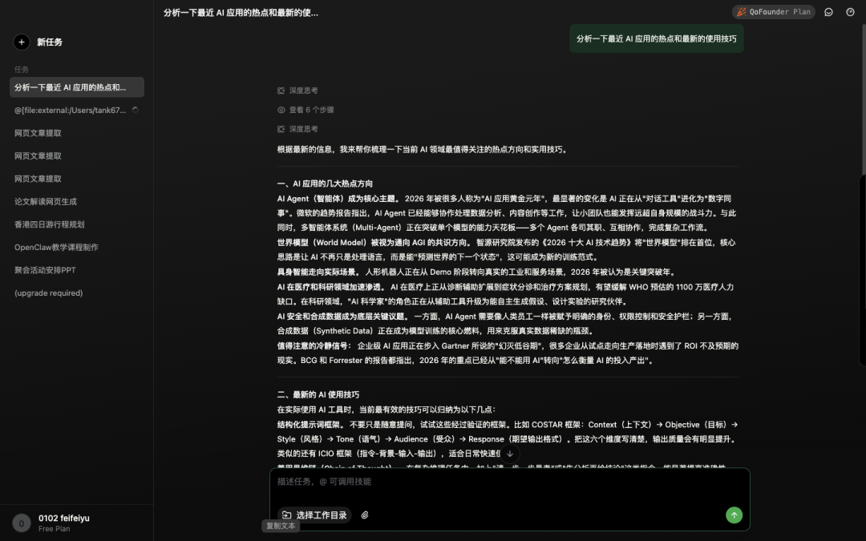Refresh the @file:external task via its circular icon
866x541 pixels.
click(x=135, y=110)
